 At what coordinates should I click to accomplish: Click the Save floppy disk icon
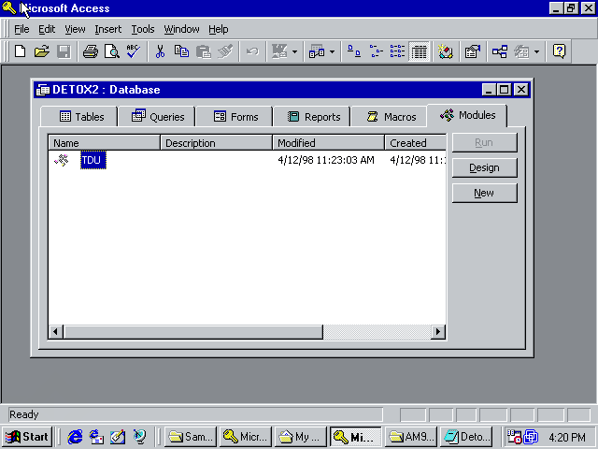[64, 51]
